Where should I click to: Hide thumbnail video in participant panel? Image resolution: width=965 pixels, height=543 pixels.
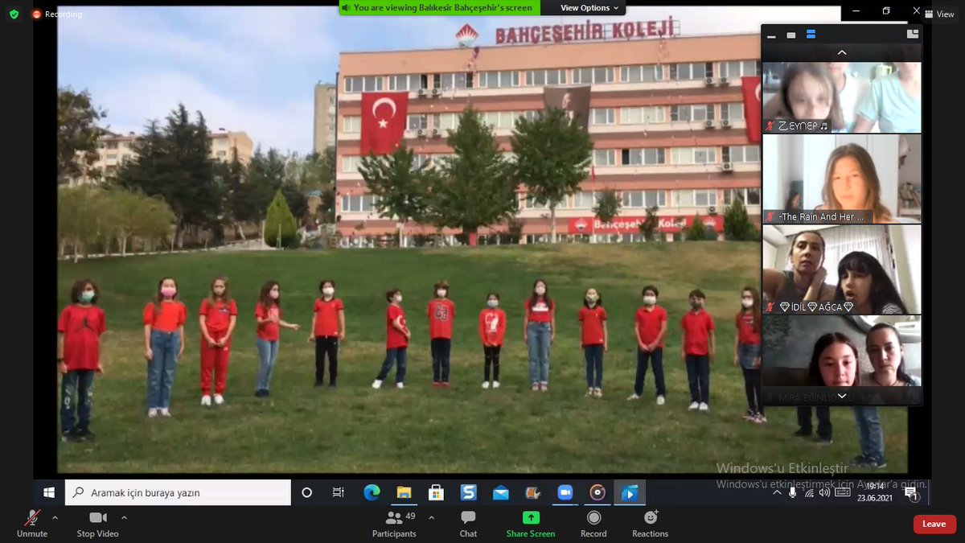[x=772, y=35]
